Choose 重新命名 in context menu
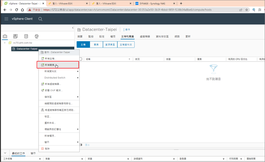The height and width of the screenshot is (162, 265). tap(59, 123)
